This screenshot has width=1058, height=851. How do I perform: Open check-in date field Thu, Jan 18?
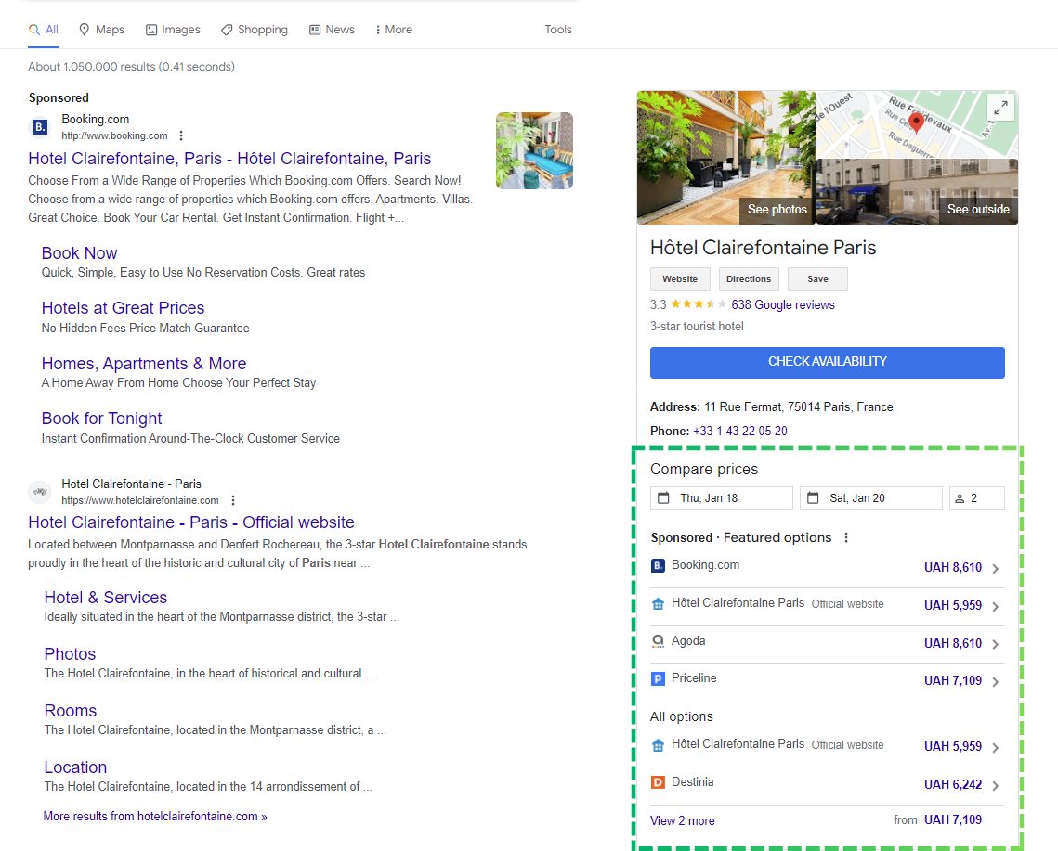pyautogui.click(x=722, y=498)
